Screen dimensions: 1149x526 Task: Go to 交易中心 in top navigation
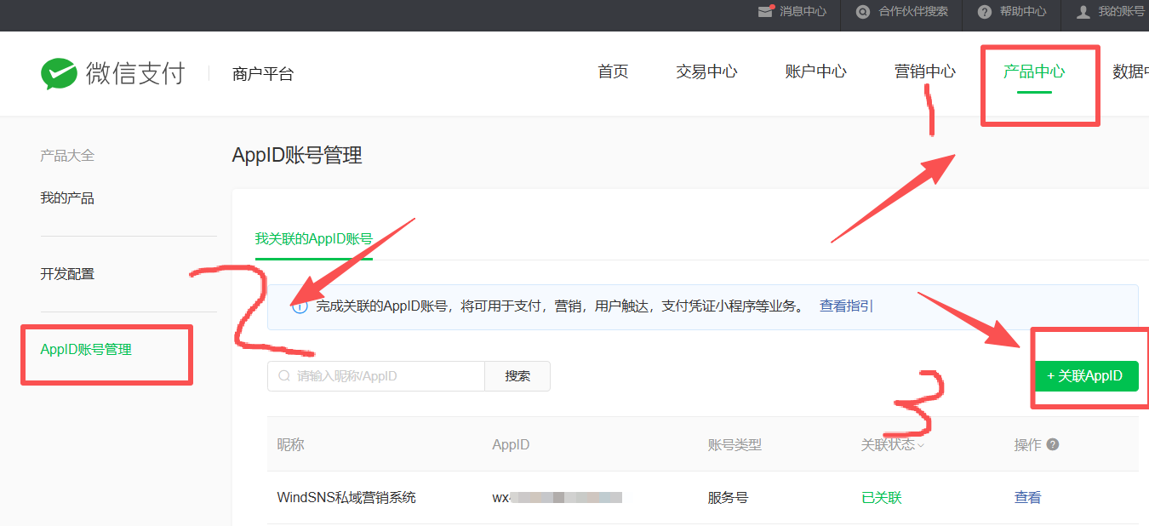point(706,71)
